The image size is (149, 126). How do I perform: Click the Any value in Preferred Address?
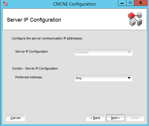[79, 78]
